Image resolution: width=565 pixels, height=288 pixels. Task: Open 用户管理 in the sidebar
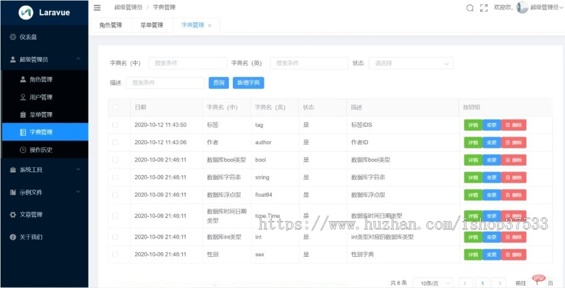tap(45, 97)
